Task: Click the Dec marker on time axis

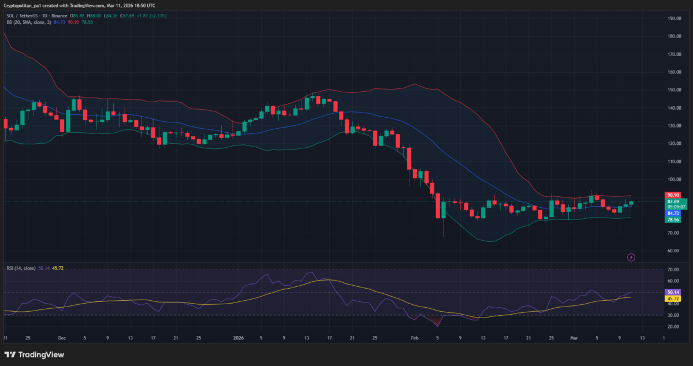Action: [x=62, y=337]
